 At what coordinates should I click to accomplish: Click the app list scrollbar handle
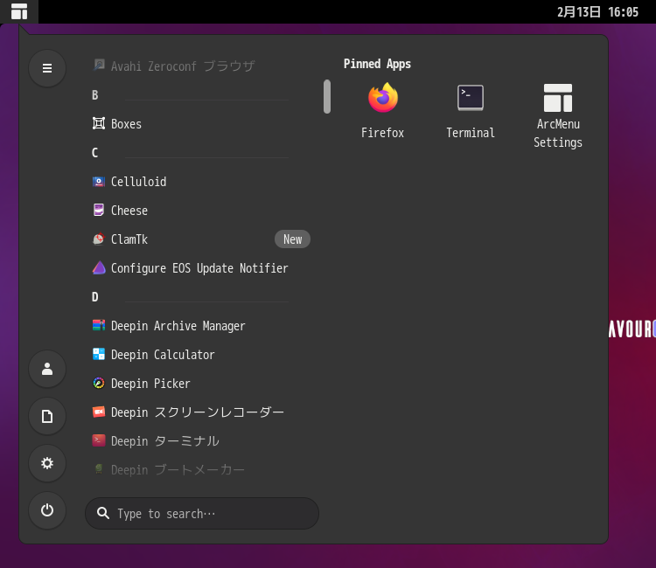pos(327,96)
